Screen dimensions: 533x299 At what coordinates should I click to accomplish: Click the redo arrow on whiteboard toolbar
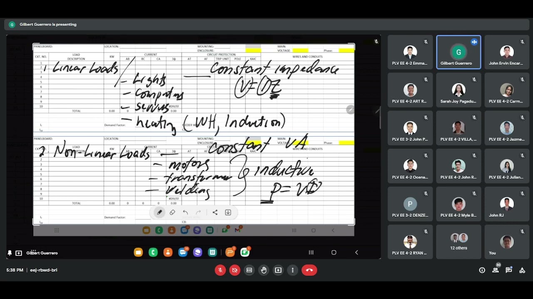point(199,212)
